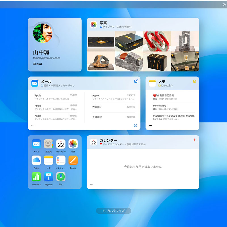Open the Apple email dated 23/7/29
Screen dimensions: 227x227
coord(56,97)
